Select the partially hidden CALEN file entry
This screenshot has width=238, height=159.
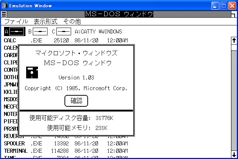click(x=11, y=48)
